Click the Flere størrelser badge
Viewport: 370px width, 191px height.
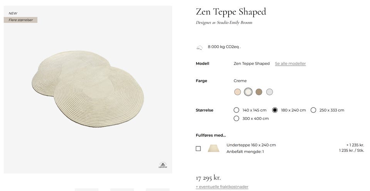pyautogui.click(x=21, y=20)
